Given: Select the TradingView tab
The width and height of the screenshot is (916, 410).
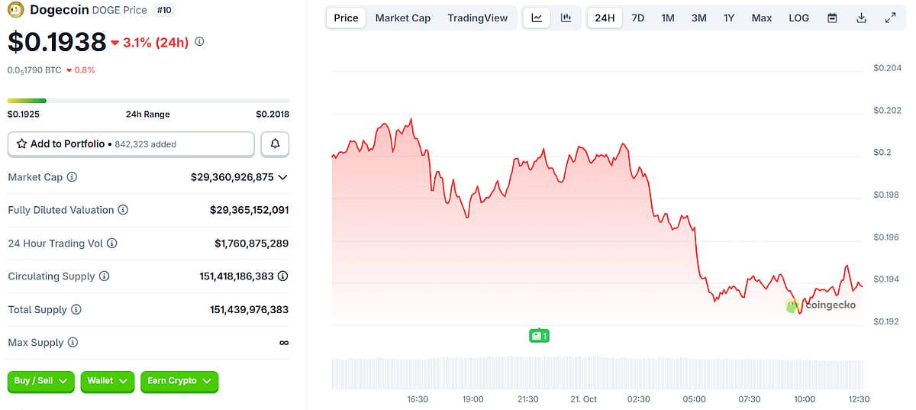Looking at the screenshot, I should coord(478,18).
